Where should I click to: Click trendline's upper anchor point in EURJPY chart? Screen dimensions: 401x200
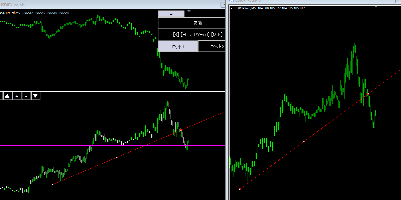tap(368, 94)
